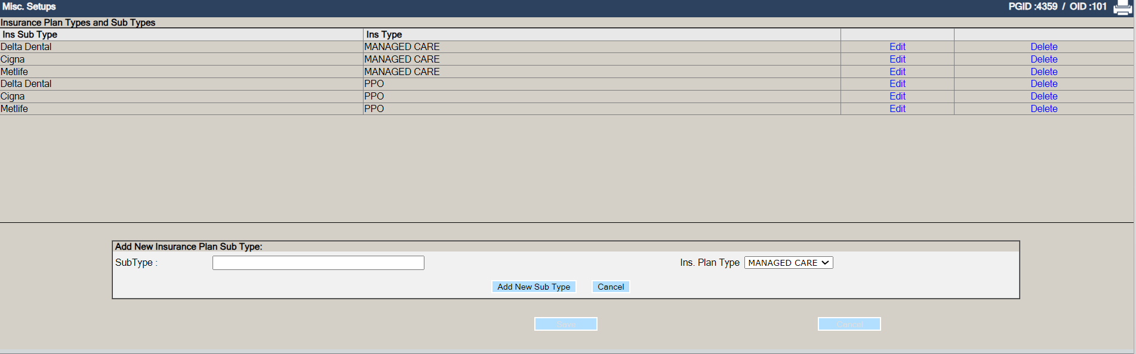
Task: Click the Add New Sub Type button
Action: point(534,287)
